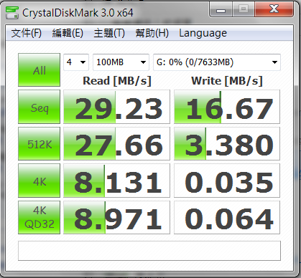Start the 4K QD32 benchmark test

pos(40,217)
